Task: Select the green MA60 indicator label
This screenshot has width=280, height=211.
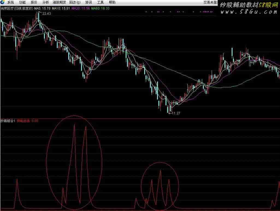Action: (x=100, y=8)
